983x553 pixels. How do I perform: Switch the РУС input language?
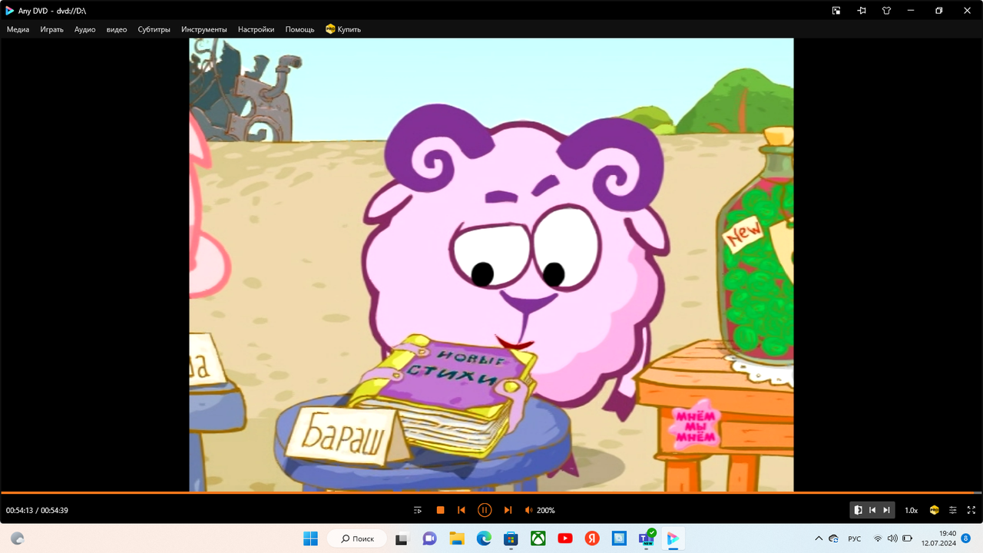[855, 538]
